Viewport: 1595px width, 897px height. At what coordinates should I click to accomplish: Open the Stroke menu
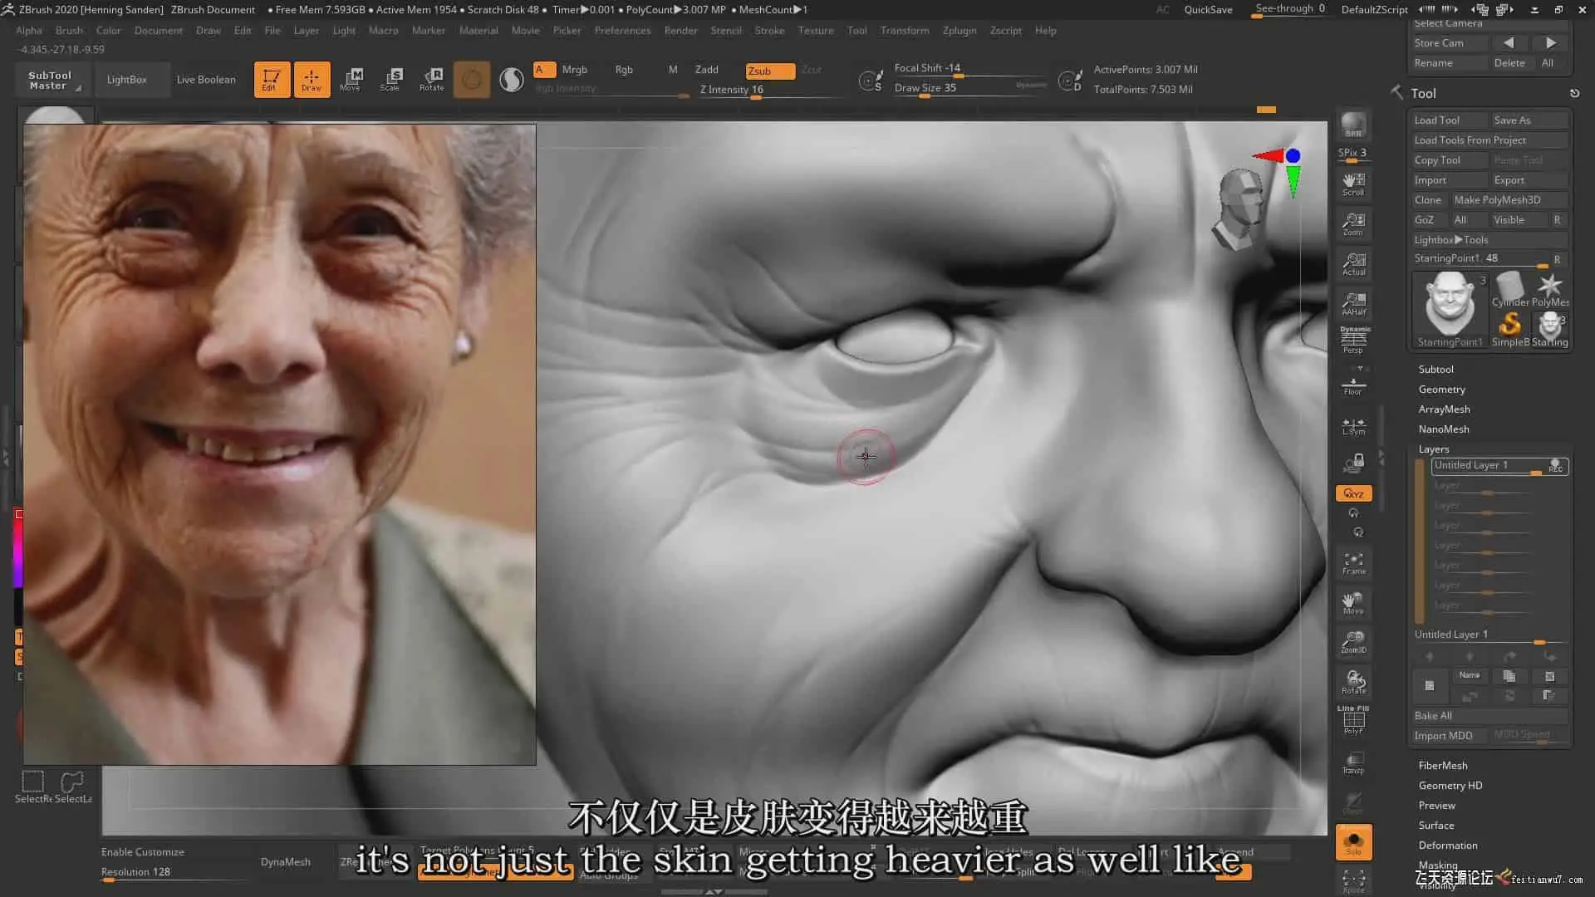coord(769,31)
